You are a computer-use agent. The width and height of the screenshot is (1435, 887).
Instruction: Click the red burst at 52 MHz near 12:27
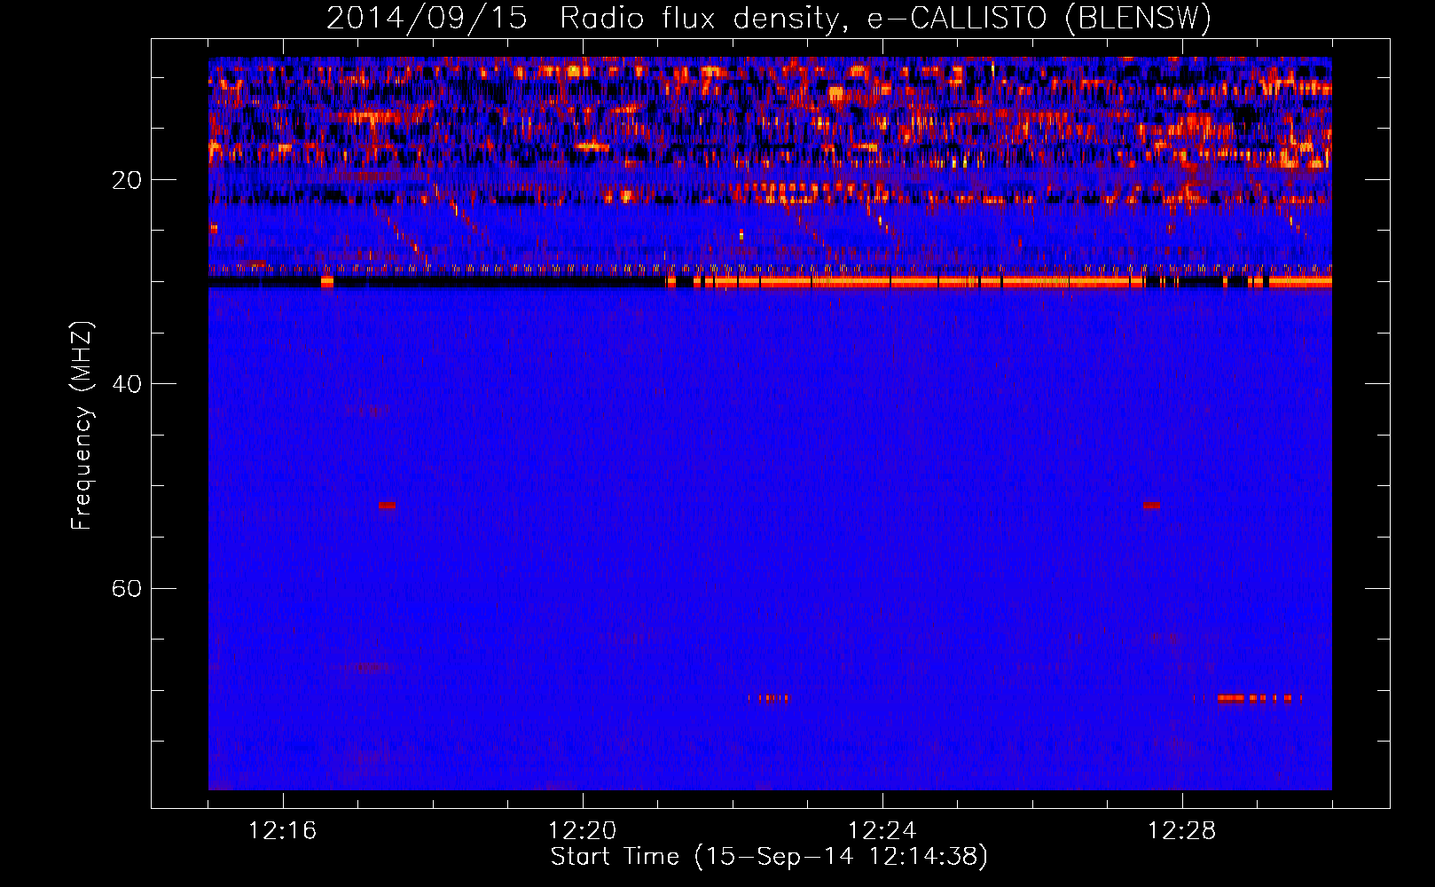point(1151,505)
